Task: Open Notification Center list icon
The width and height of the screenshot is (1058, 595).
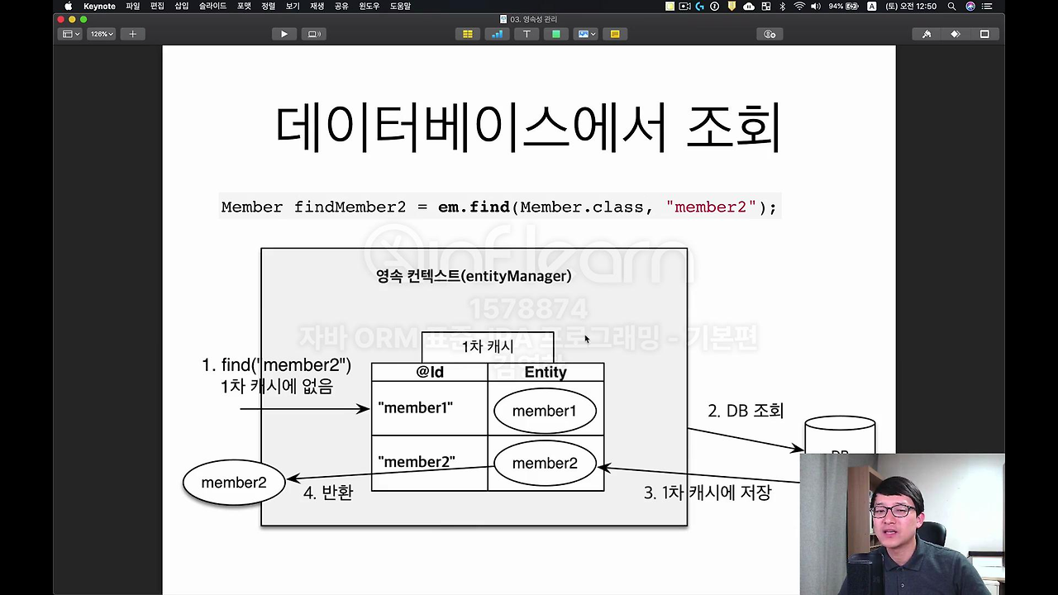Action: (987, 6)
